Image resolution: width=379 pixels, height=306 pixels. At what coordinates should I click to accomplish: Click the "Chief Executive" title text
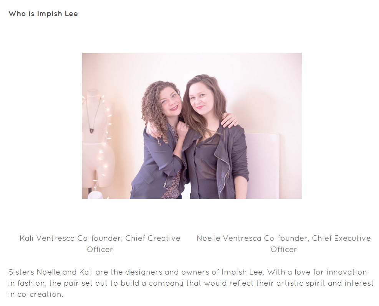tap(341, 239)
